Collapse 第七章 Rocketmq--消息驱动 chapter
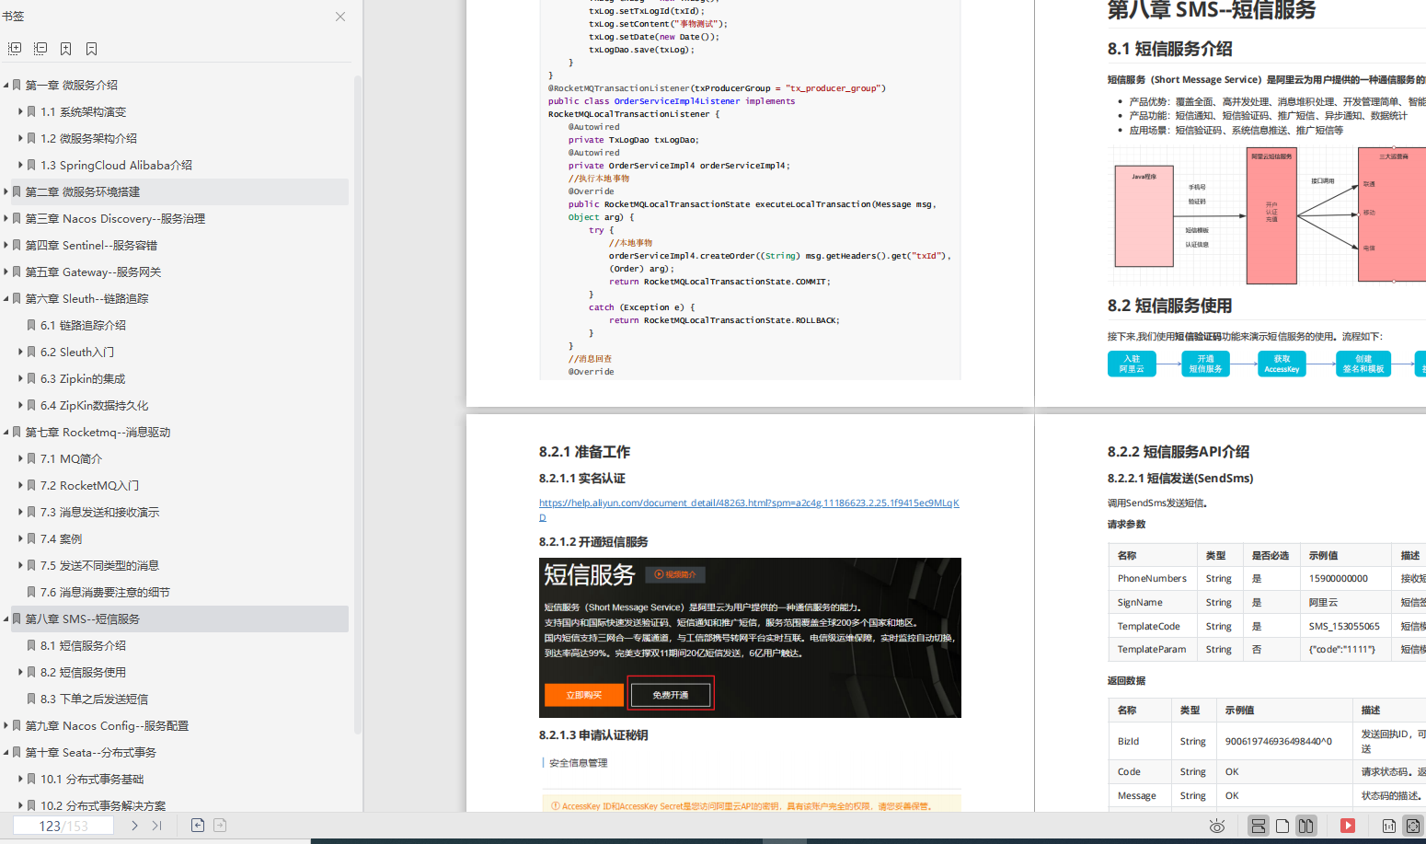This screenshot has height=844, width=1426. [6, 432]
